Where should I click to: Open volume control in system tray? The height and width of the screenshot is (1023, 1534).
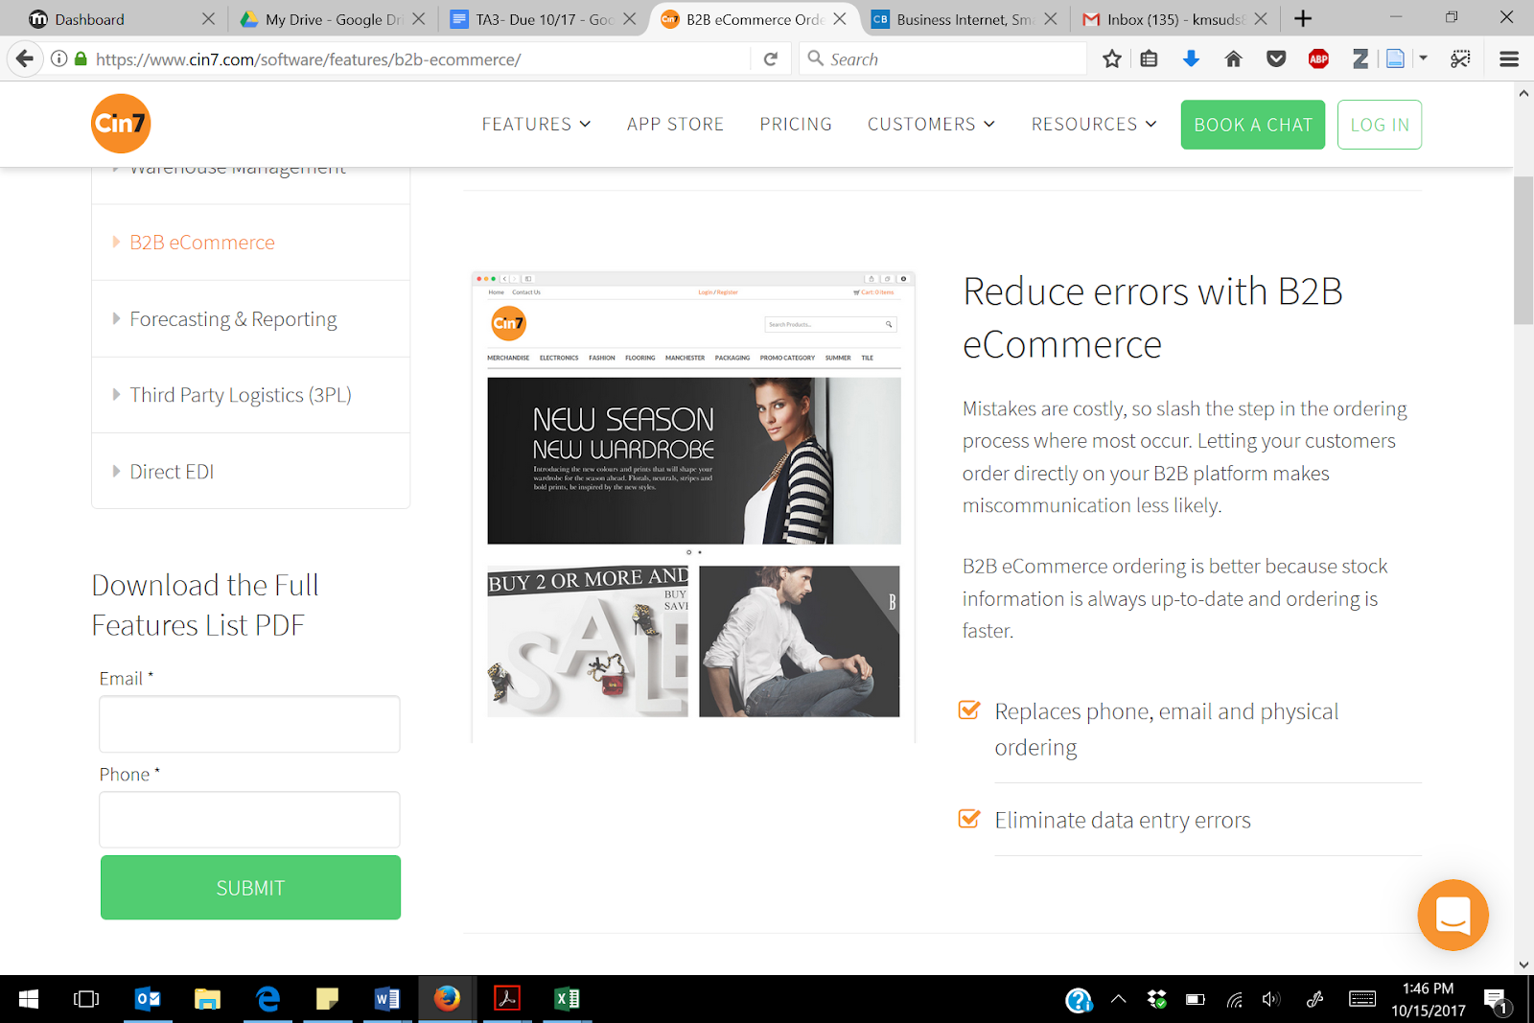click(1271, 1000)
